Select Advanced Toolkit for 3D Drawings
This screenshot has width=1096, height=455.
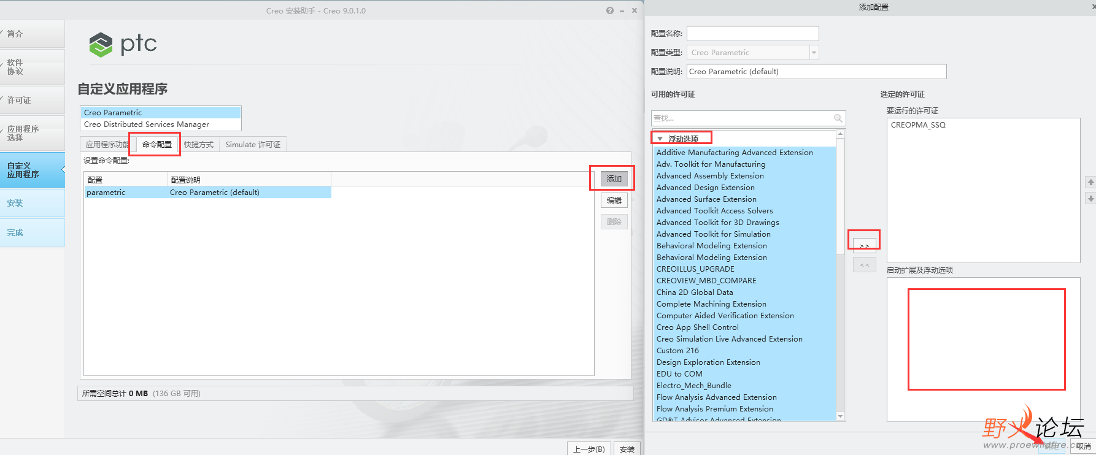744,223
